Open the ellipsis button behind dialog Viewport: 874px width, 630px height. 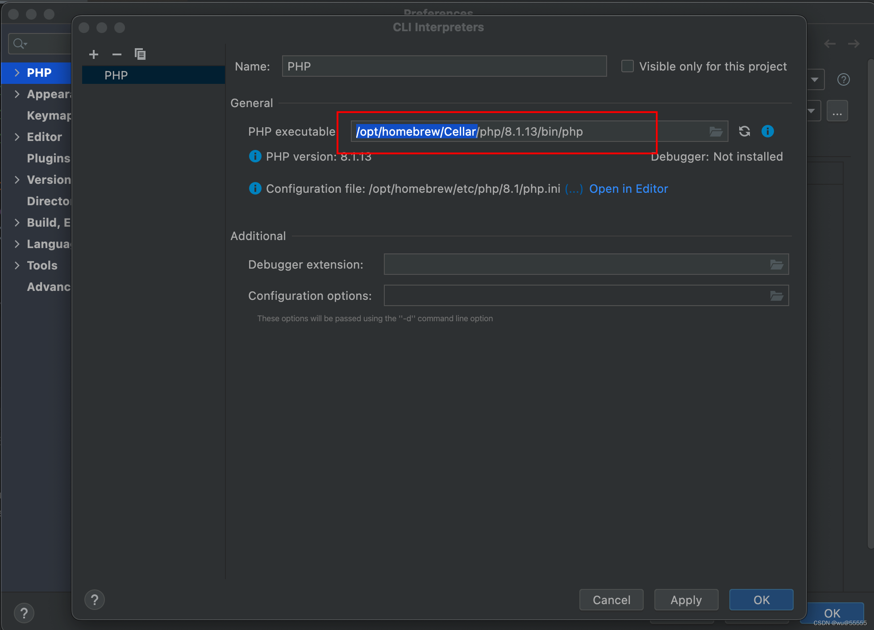point(837,111)
